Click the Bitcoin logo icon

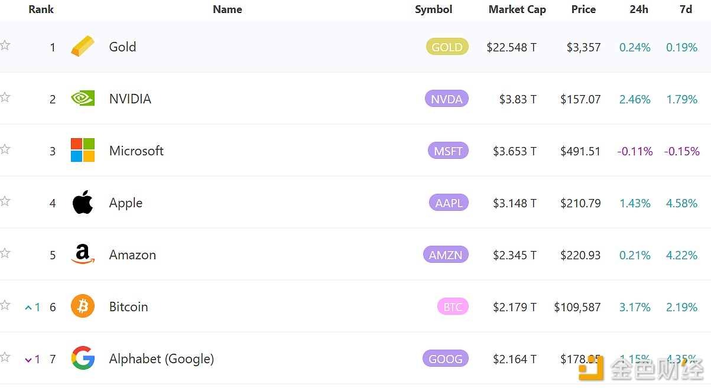(x=82, y=307)
